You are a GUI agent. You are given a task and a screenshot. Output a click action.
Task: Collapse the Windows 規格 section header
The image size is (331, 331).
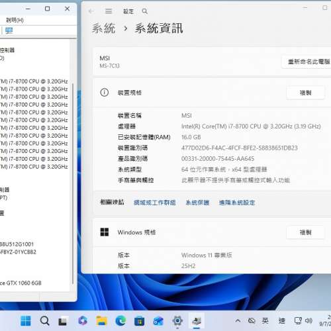pos(212,232)
